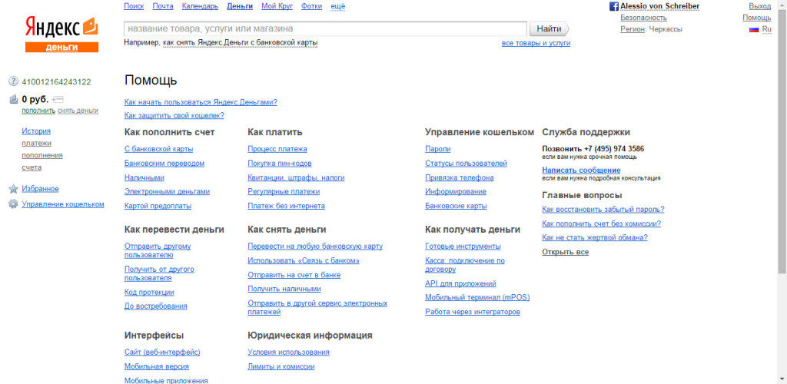Click the small card icon after 0 руб.
Image resolution: width=787 pixels, height=384 pixels.
pyautogui.click(x=58, y=100)
